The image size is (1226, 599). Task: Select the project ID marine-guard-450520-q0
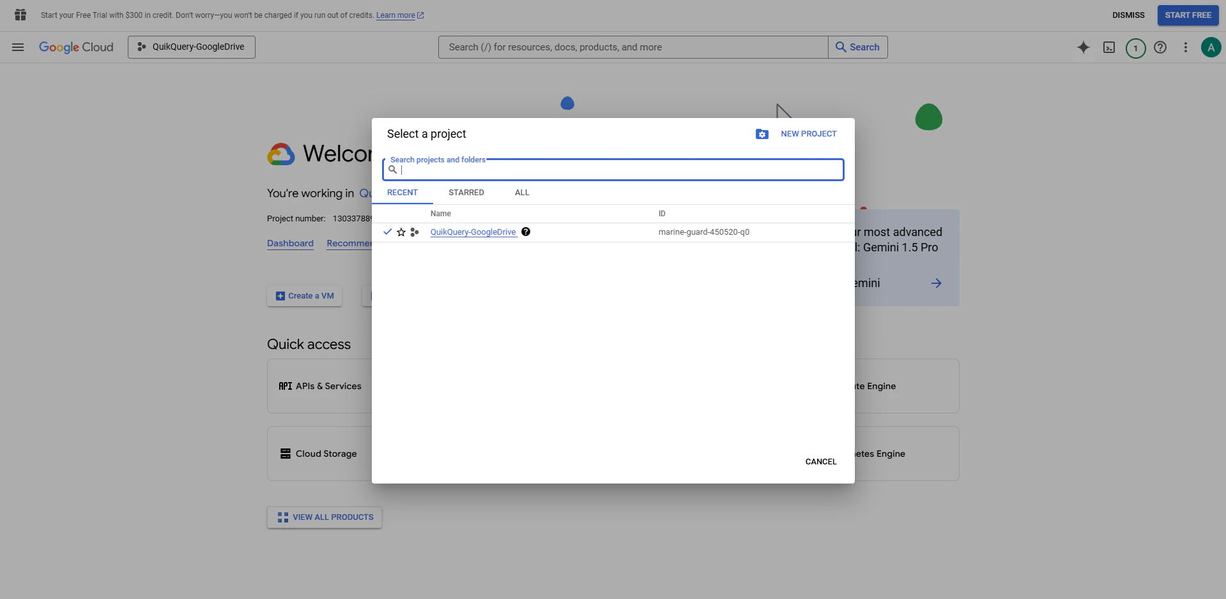704,232
